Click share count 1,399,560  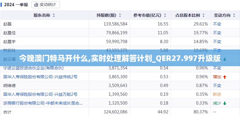pyautogui.click(x=118, y=95)
